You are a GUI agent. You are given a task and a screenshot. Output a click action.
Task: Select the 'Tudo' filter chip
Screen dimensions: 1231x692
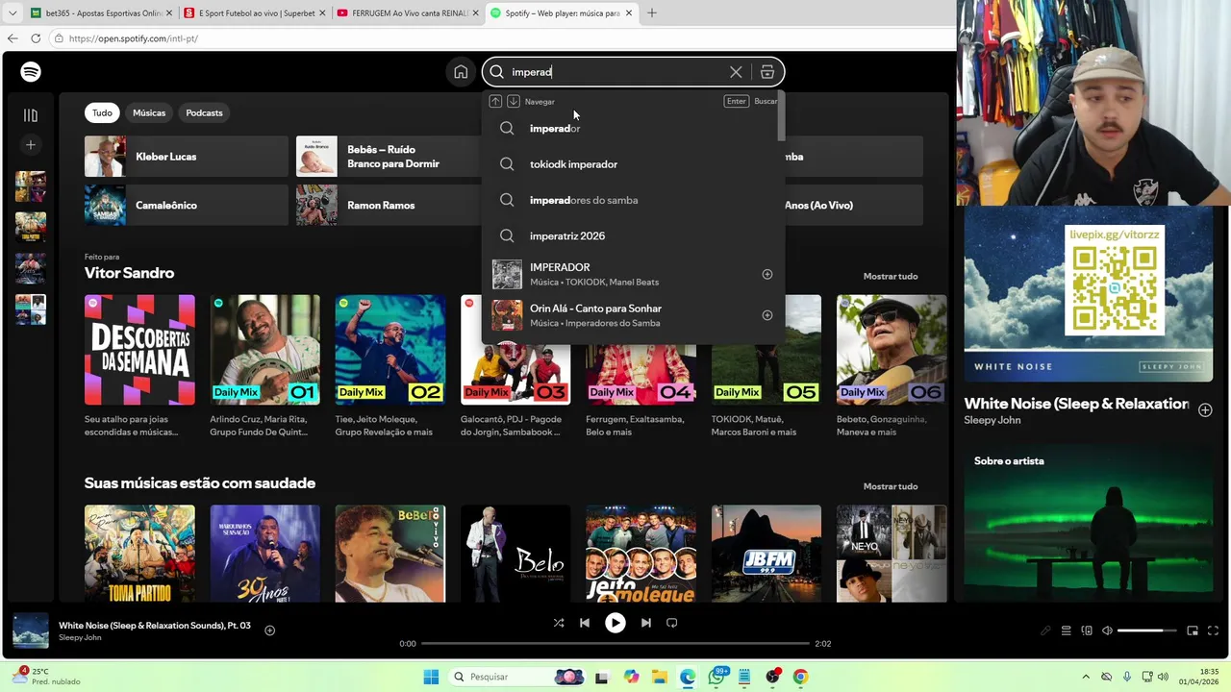102,112
